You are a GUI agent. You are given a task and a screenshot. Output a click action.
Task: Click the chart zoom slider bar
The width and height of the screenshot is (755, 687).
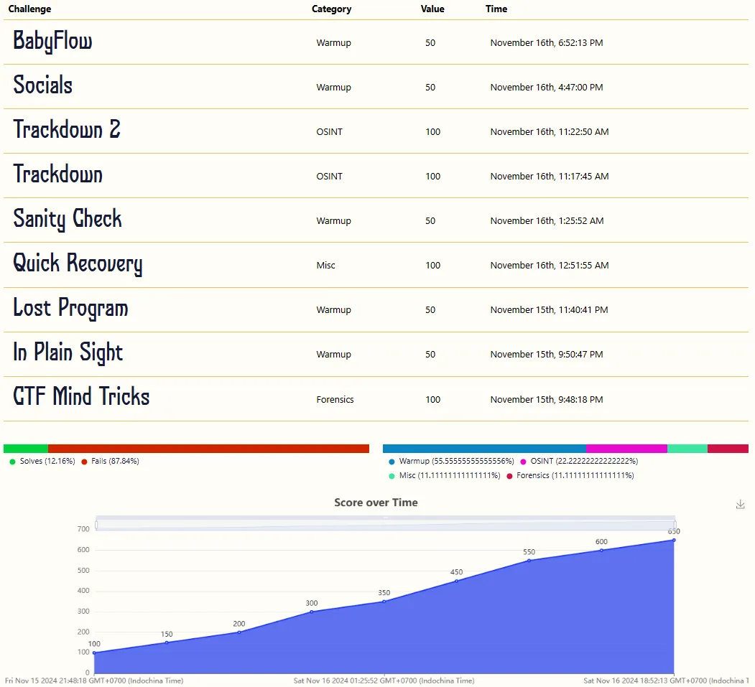[x=385, y=524]
